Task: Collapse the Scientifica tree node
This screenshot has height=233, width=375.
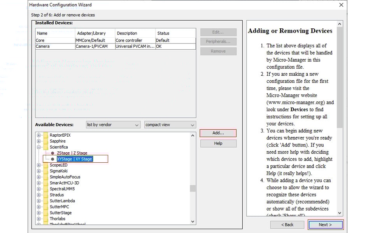Action: tap(39, 147)
